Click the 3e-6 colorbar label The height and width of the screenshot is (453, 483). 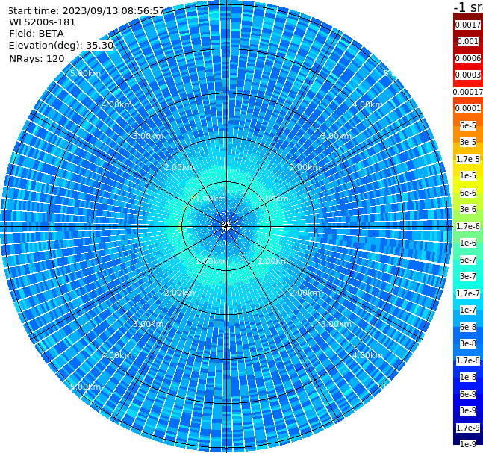(468, 209)
